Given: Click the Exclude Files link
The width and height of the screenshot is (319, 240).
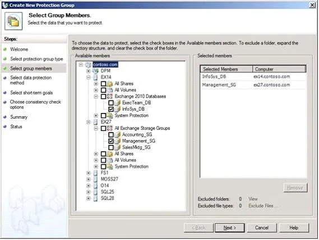Looking at the screenshot, I should [x=263, y=206].
